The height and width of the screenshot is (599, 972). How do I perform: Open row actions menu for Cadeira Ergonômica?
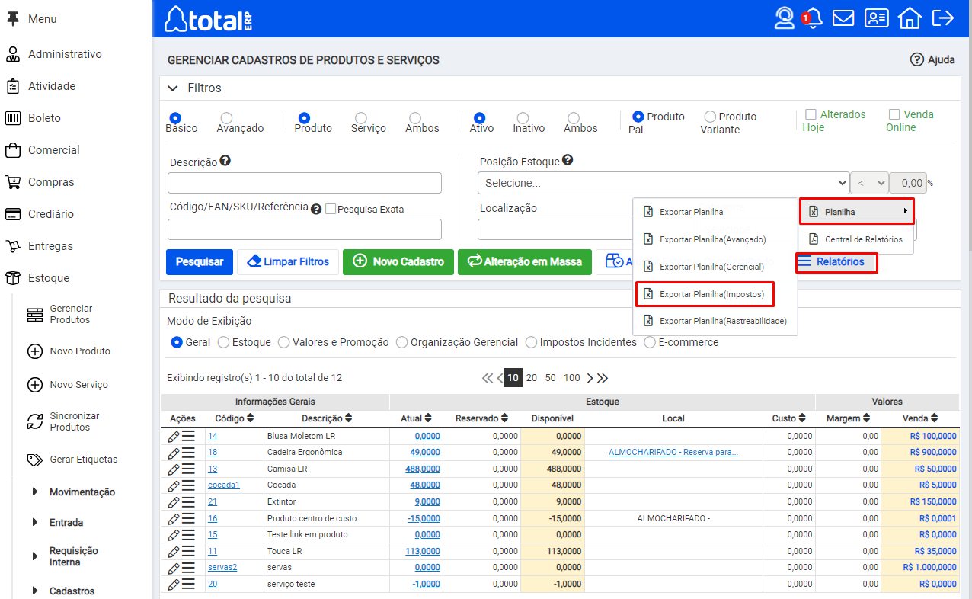coord(188,452)
